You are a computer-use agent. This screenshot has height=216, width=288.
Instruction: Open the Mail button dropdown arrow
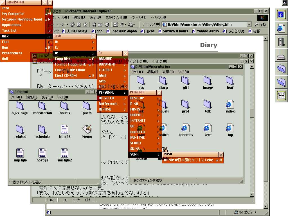point(134,24)
